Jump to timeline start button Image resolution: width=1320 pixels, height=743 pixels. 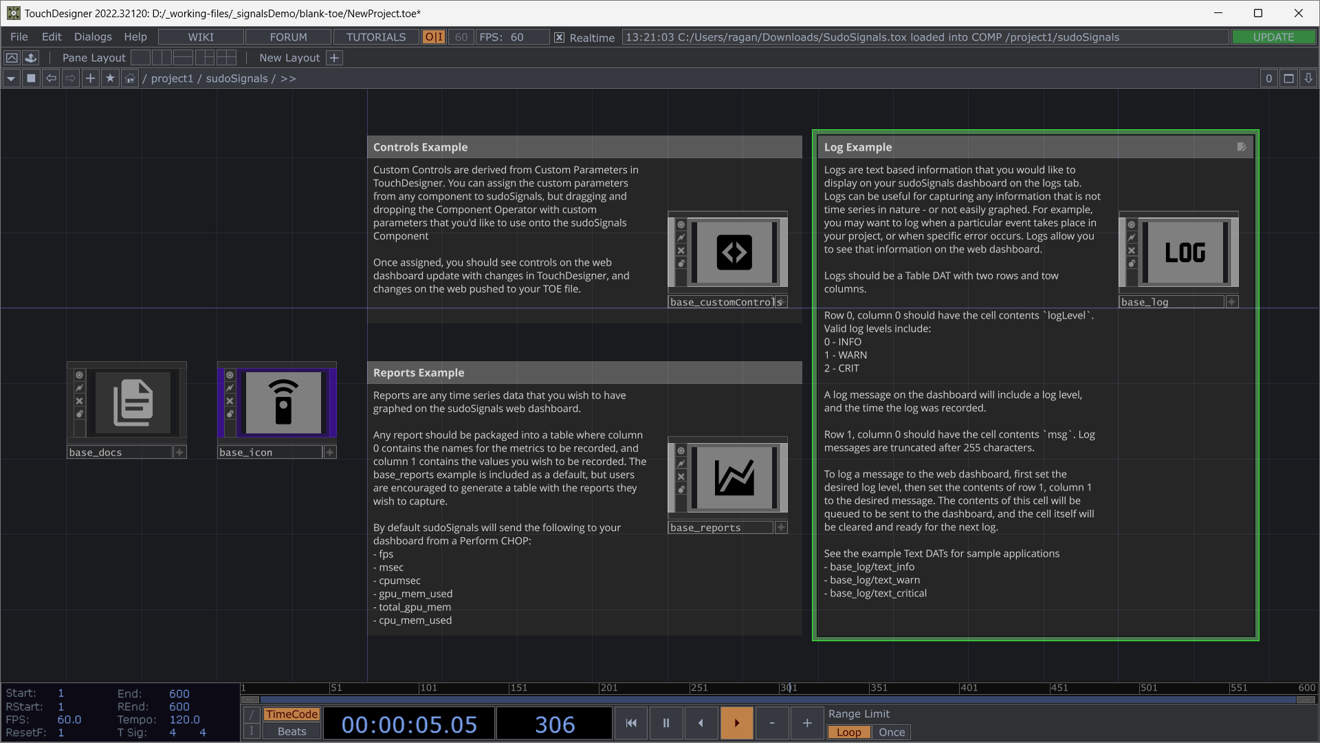(631, 723)
